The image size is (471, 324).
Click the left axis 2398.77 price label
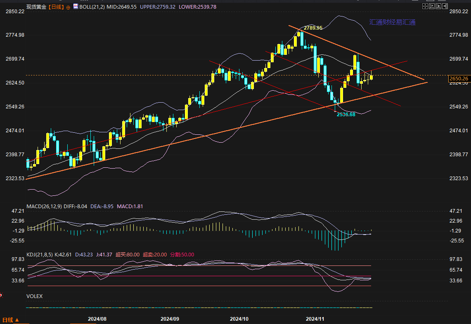pyautogui.click(x=15, y=155)
